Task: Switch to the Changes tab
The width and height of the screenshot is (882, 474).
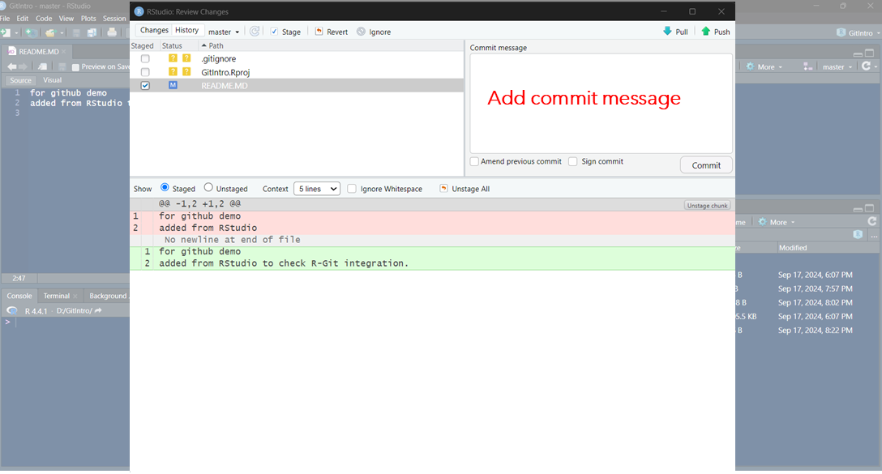Action: point(154,30)
